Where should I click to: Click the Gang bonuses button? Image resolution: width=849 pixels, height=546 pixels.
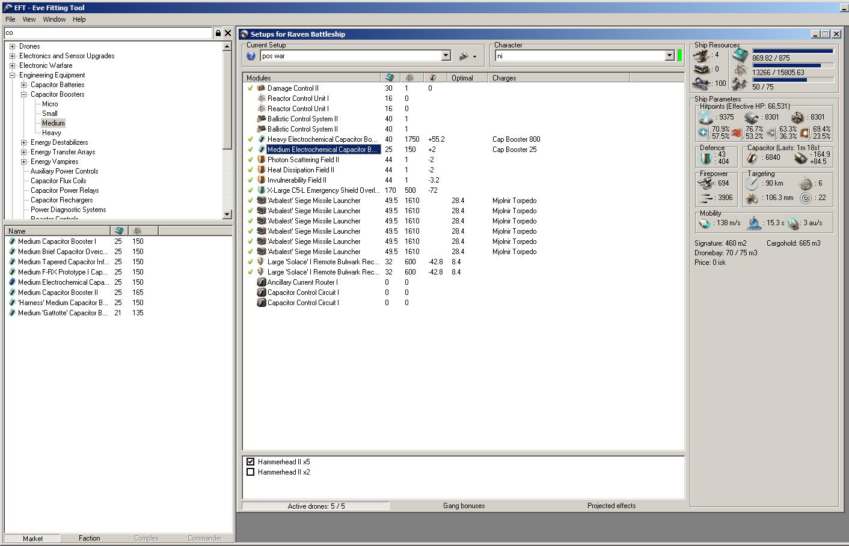coord(464,506)
